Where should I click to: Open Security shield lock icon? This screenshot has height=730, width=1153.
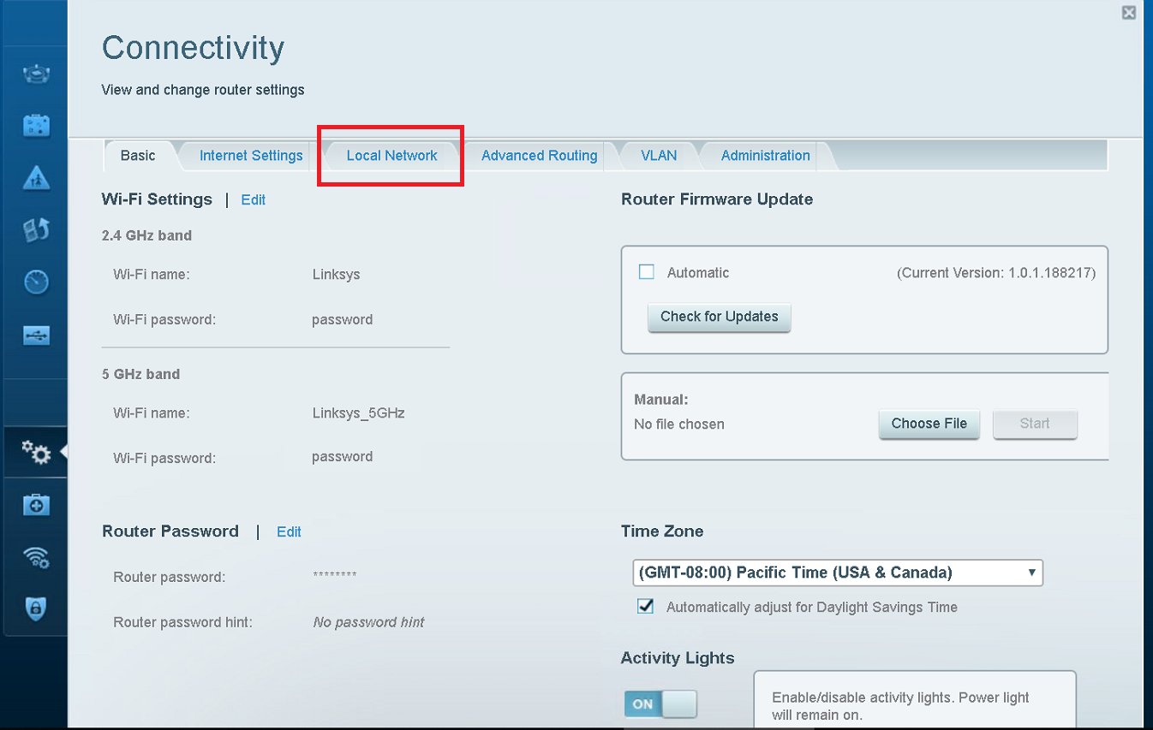point(36,608)
